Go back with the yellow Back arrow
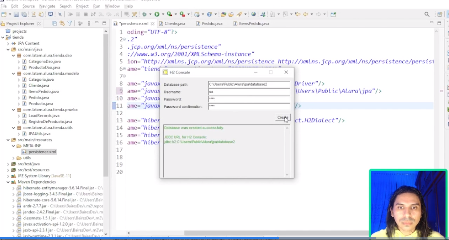Viewport: 449px width, 240px height. (x=306, y=14)
